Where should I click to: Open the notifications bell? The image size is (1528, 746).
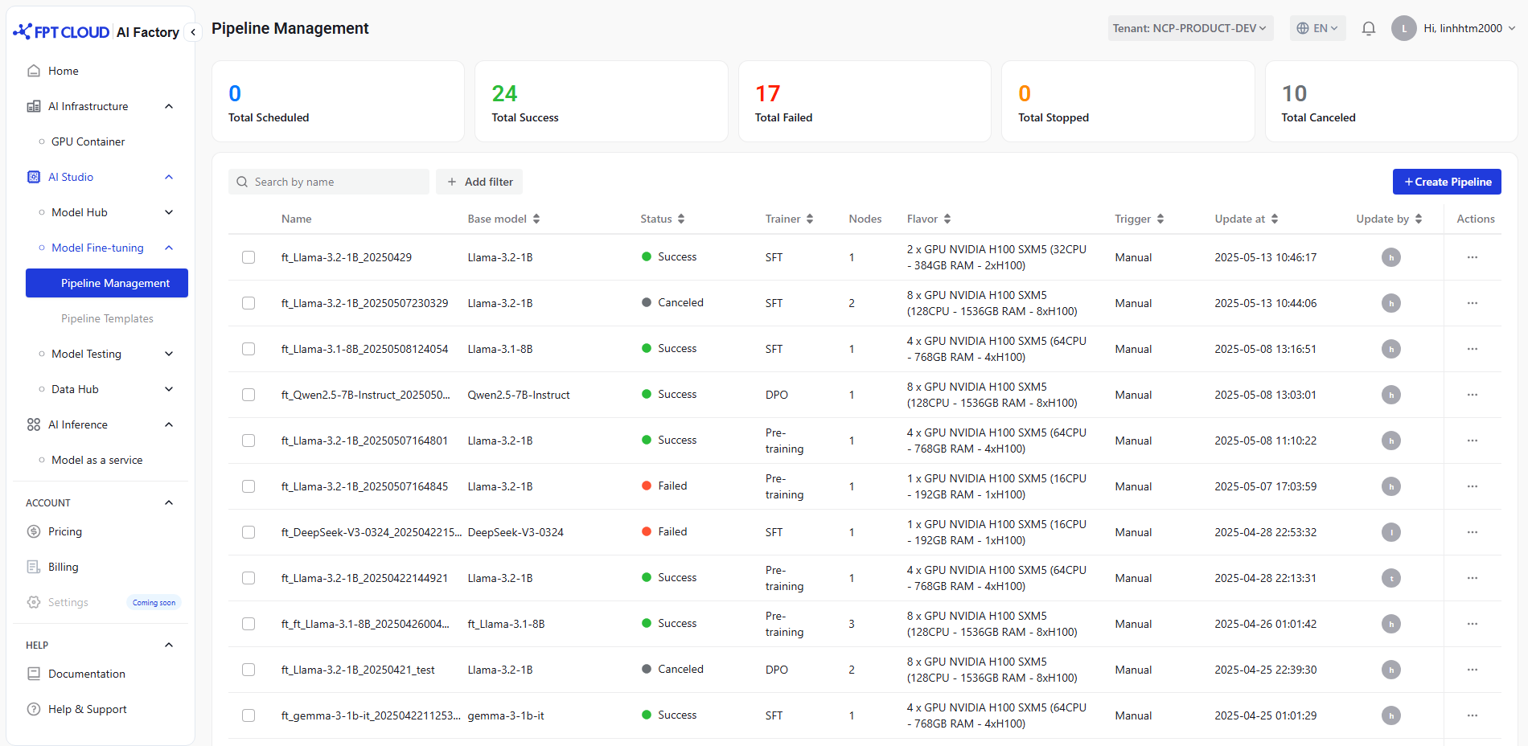[1368, 29]
